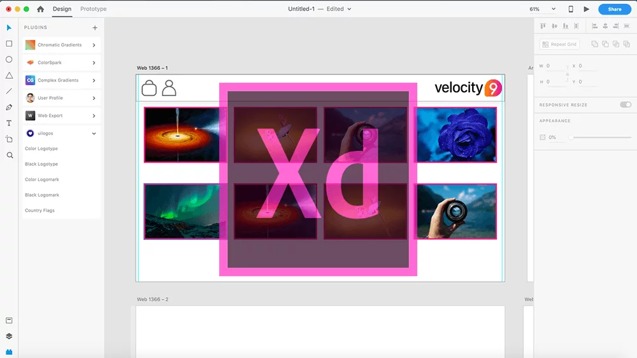Select the Pen tool

point(9,107)
